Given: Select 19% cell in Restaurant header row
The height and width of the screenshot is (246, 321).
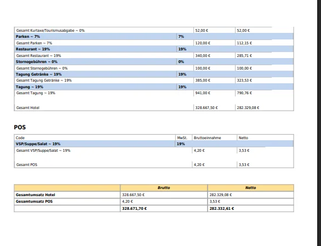Looking at the screenshot, I should (x=182, y=49).
